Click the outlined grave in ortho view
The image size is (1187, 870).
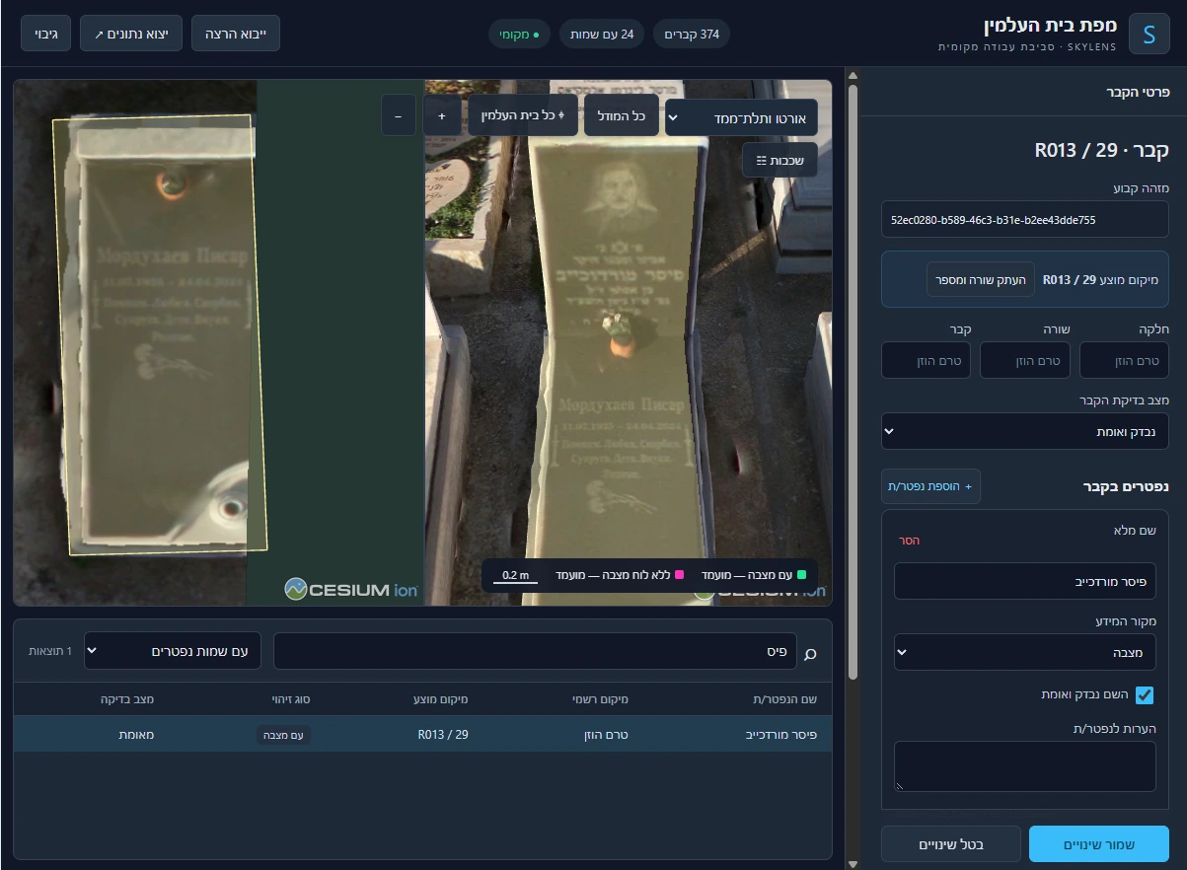coord(160,333)
